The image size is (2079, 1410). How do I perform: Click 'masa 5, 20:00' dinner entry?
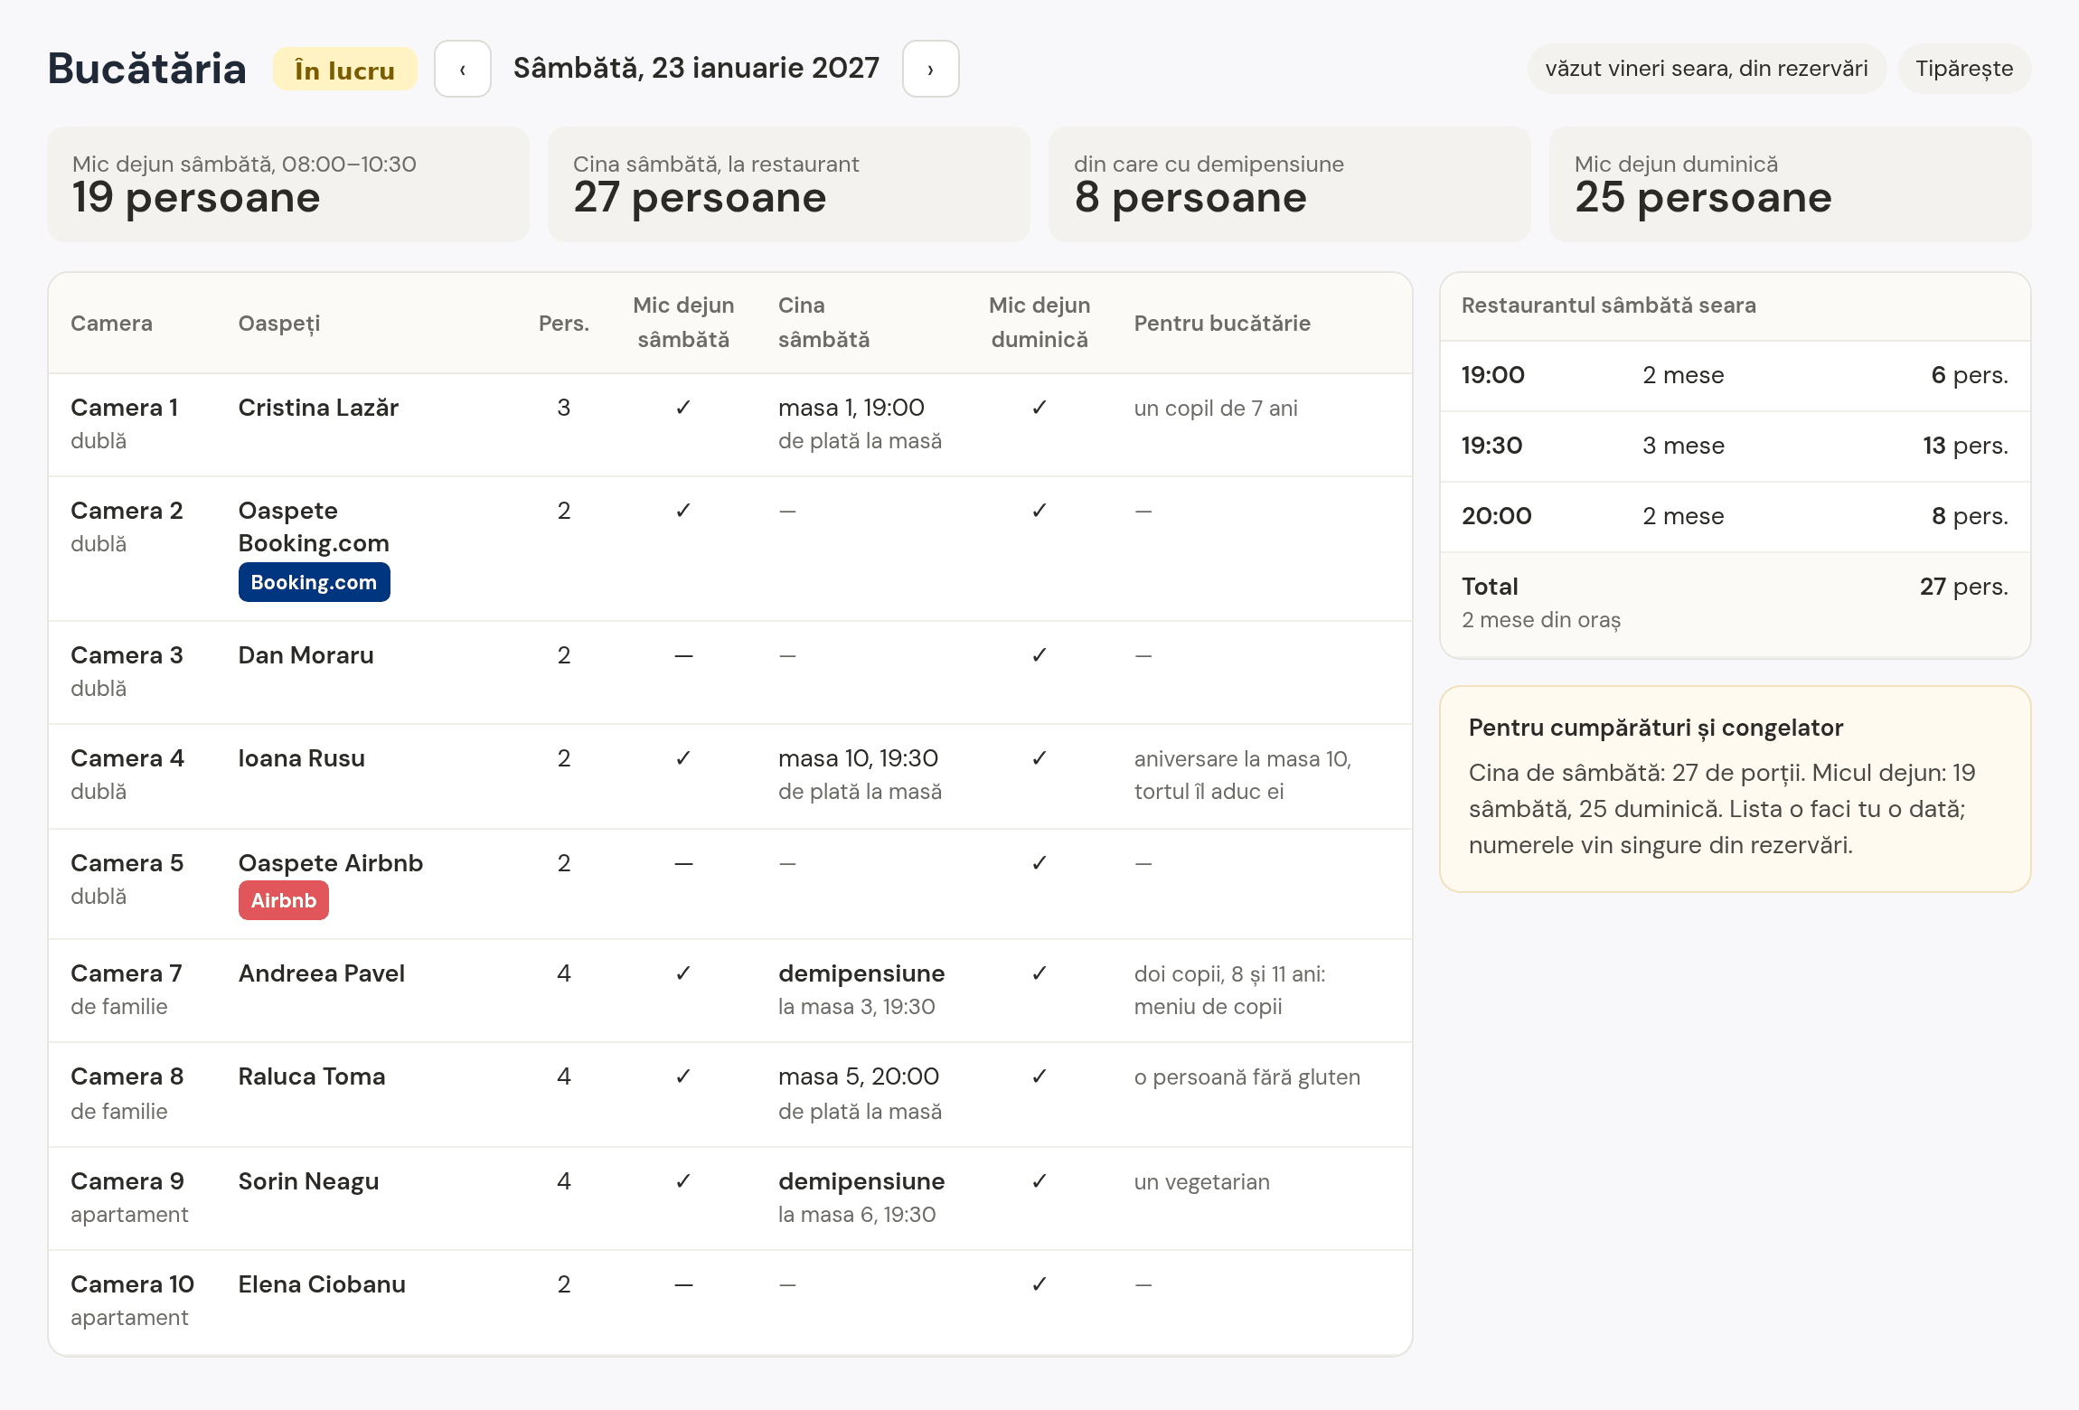tap(859, 1076)
